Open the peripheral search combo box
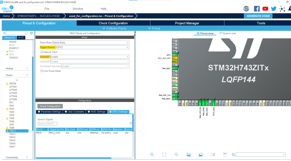Image resolution: width=291 pixels, height=161 pixels. 17,33
